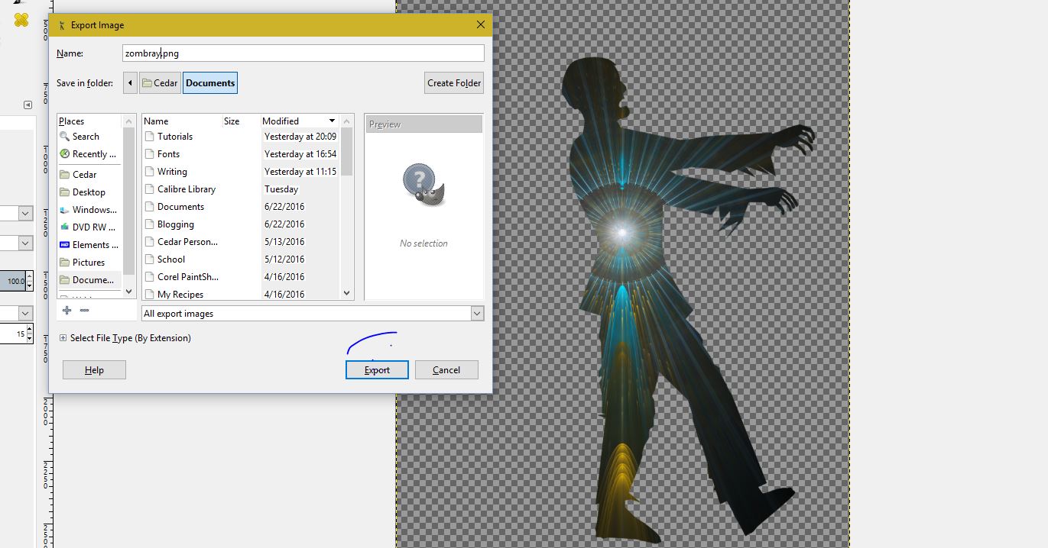Open the All export images filter dropdown
The height and width of the screenshot is (548, 1048).
pos(477,314)
